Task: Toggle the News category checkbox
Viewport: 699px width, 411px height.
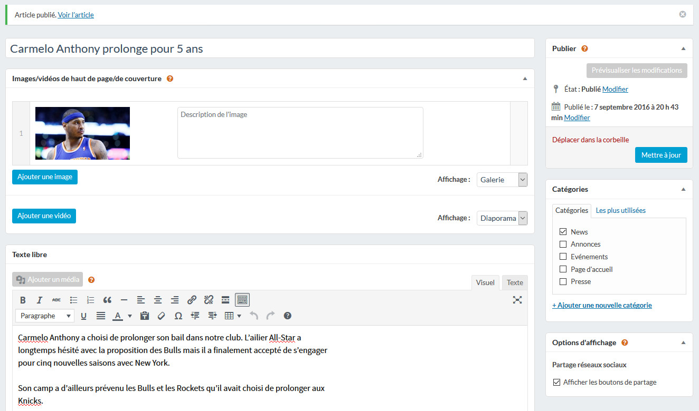Action: pyautogui.click(x=563, y=231)
